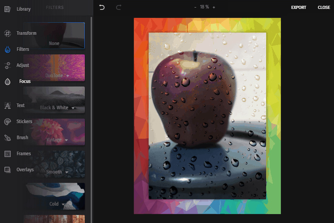Select the Focus droplet icon
The height and width of the screenshot is (223, 334).
(x=8, y=82)
